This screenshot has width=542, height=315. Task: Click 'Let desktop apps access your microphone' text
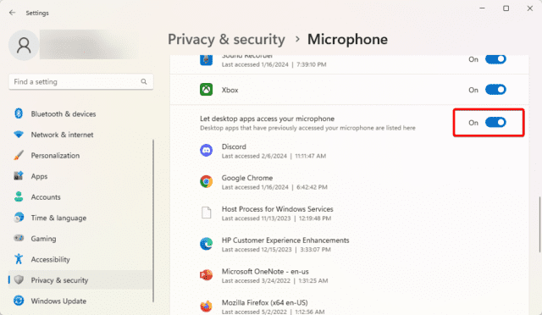click(268, 119)
